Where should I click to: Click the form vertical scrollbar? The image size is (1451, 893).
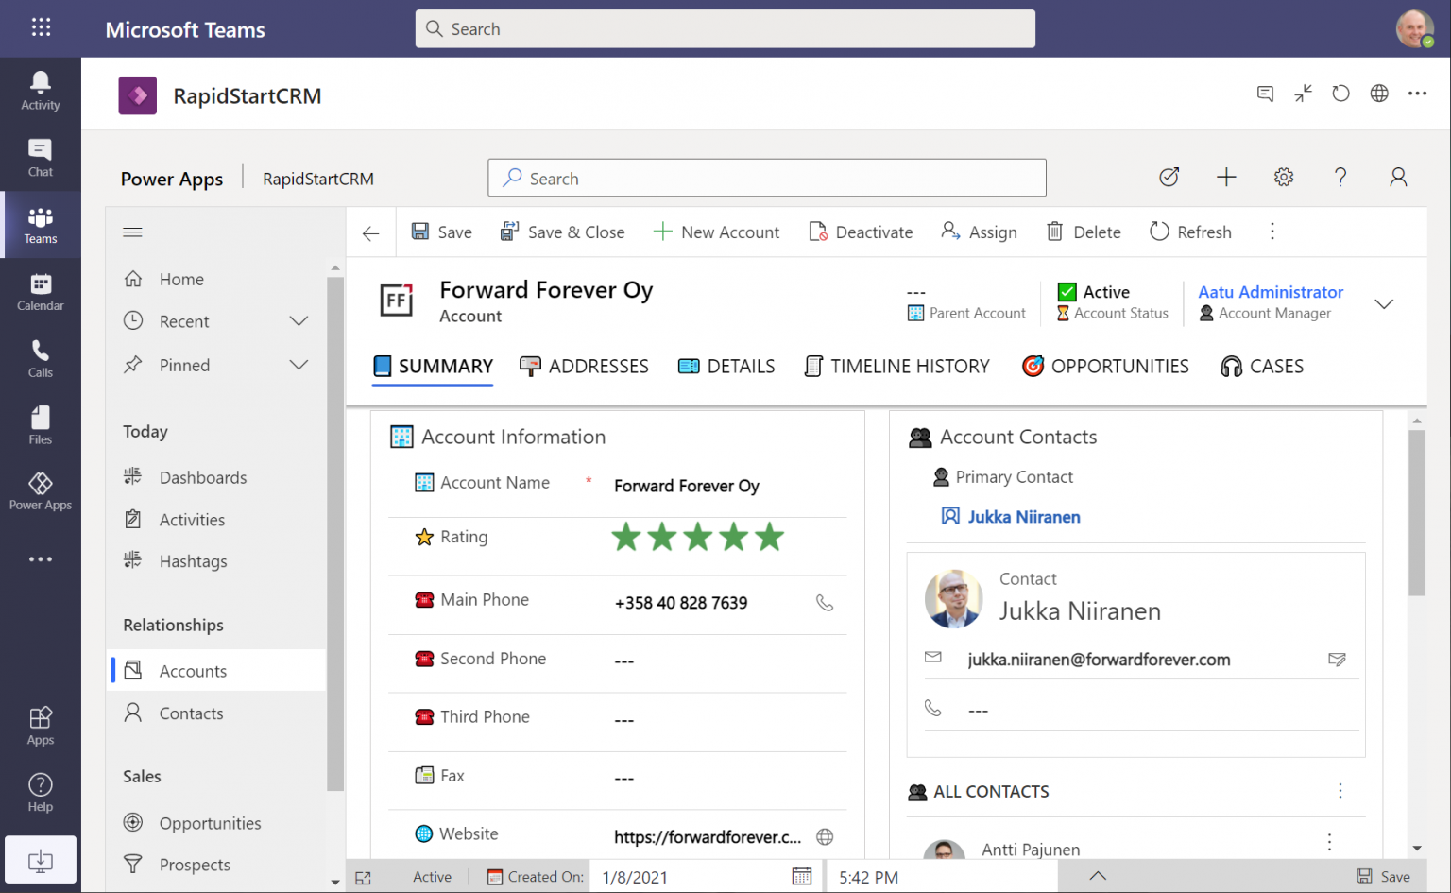(x=1417, y=513)
